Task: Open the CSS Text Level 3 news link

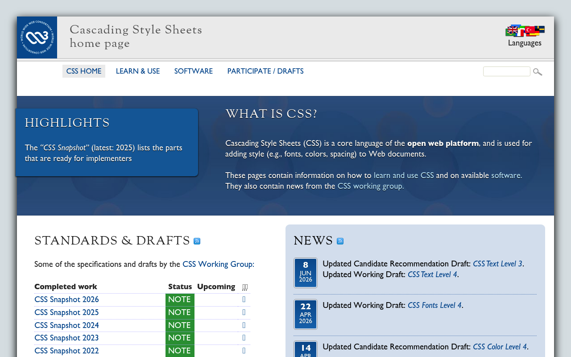Action: tap(497, 264)
